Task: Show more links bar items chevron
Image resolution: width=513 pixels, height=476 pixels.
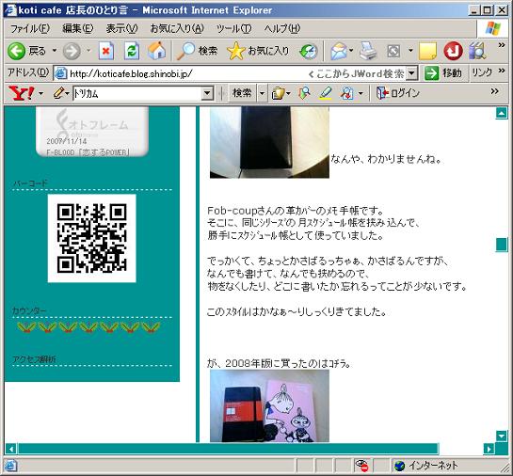Action: pyautogui.click(x=501, y=71)
